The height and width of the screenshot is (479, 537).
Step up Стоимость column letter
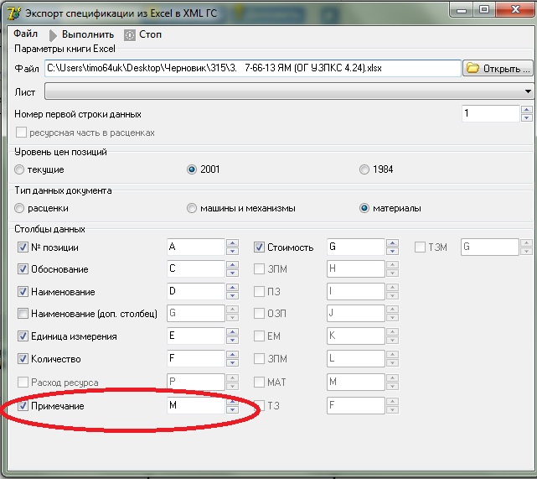(x=392, y=243)
